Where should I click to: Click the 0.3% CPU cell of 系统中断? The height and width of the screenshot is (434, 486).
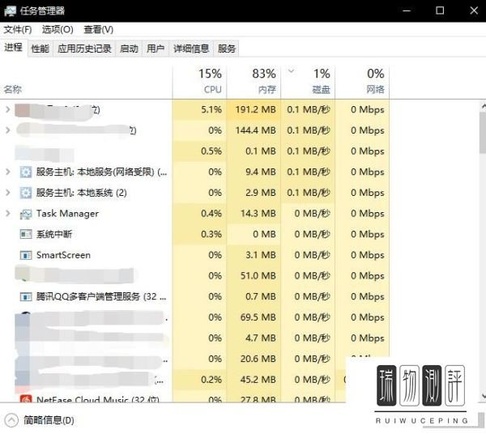click(199, 234)
